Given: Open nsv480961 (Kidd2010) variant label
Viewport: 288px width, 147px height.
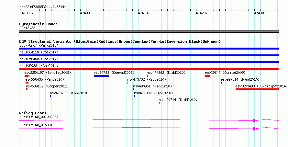Looking at the screenshot, I should [x=152, y=86].
